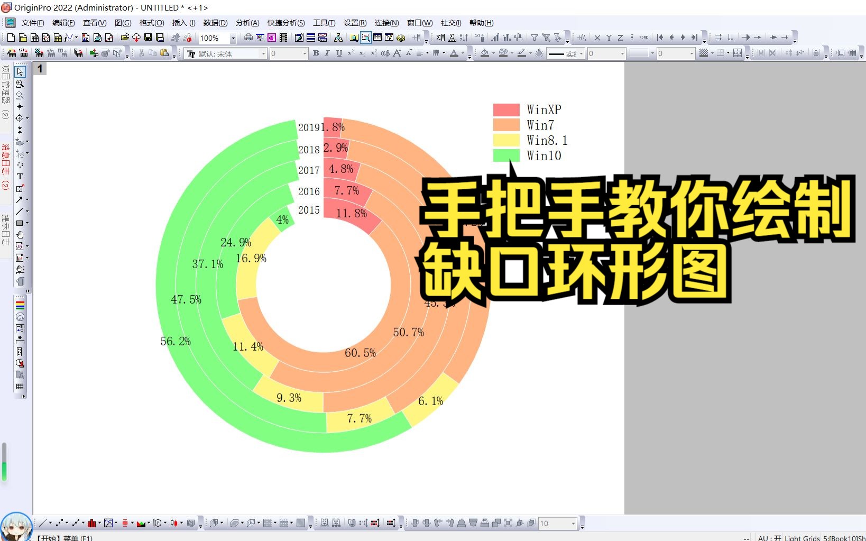Select the Pointer tool in the left toolbox
This screenshot has width=866, height=541.
tap(20, 71)
